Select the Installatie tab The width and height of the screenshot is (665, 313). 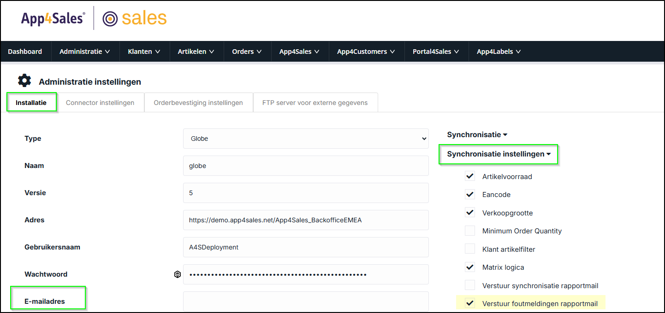(x=31, y=102)
